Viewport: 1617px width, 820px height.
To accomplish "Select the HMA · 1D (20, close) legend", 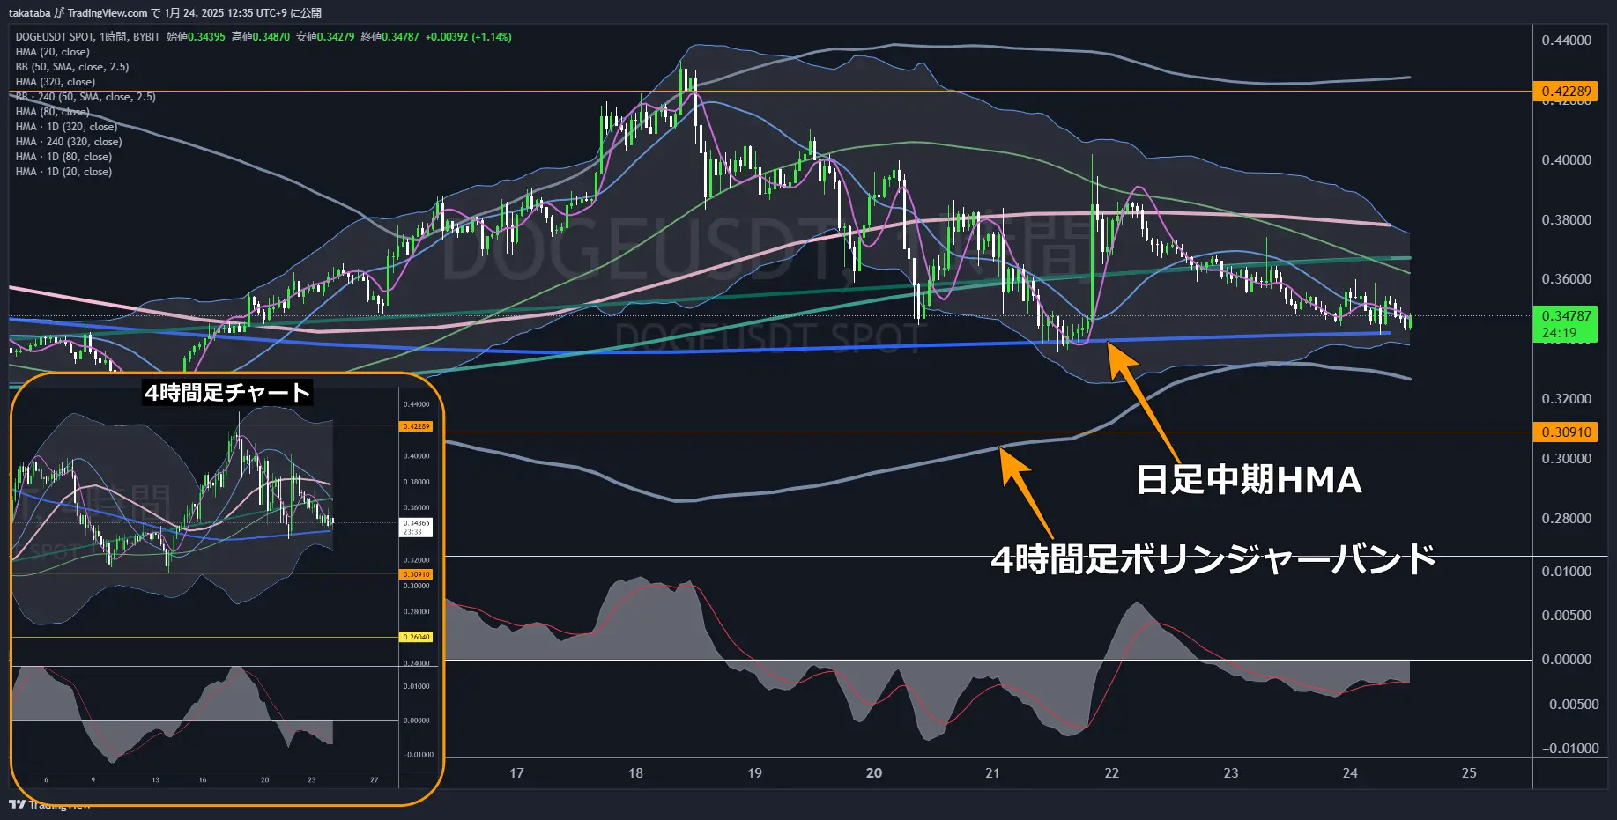I will pos(63,172).
